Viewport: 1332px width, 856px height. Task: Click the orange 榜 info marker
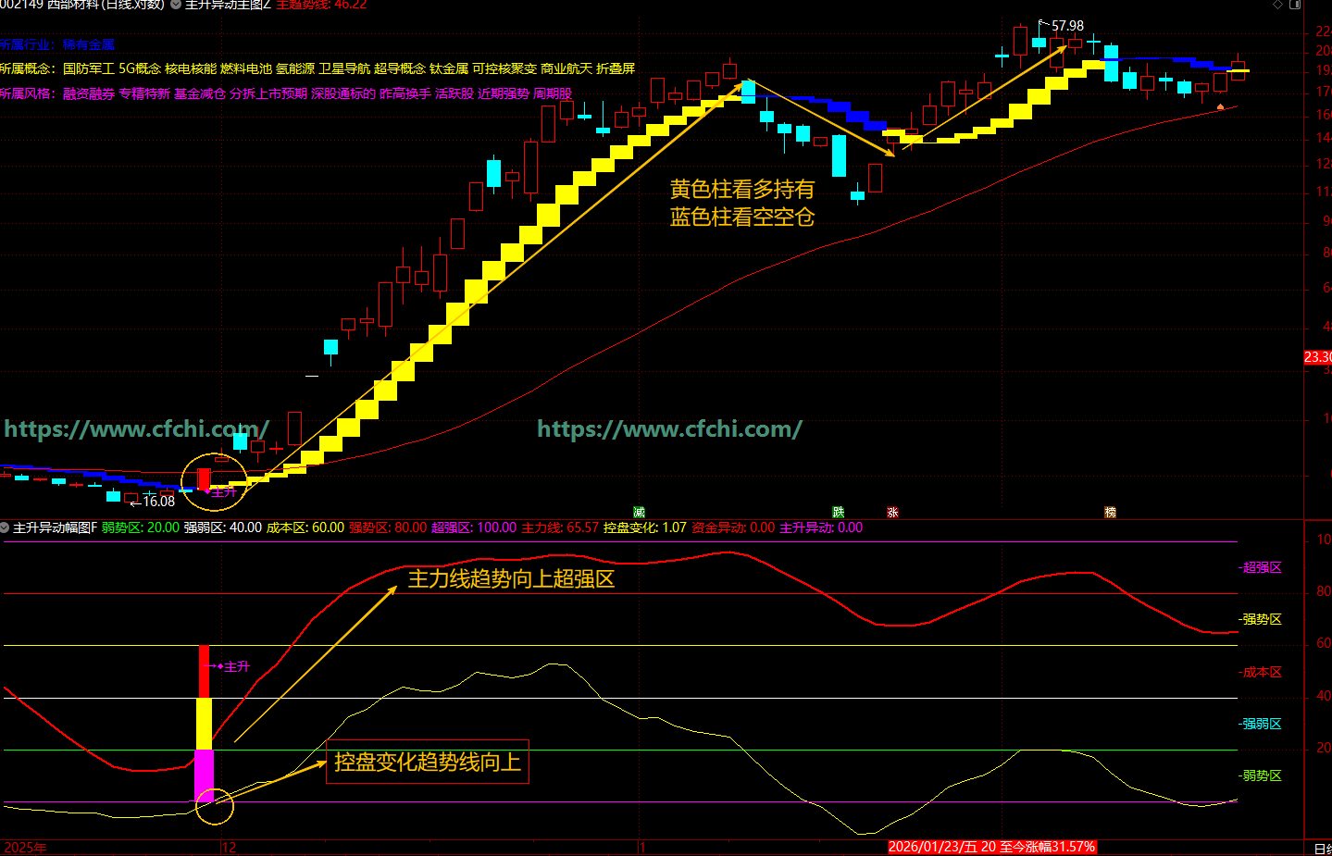[x=1110, y=512]
